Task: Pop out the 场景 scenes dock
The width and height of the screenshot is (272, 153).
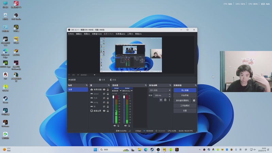Action: pyautogui.click(x=87, y=85)
